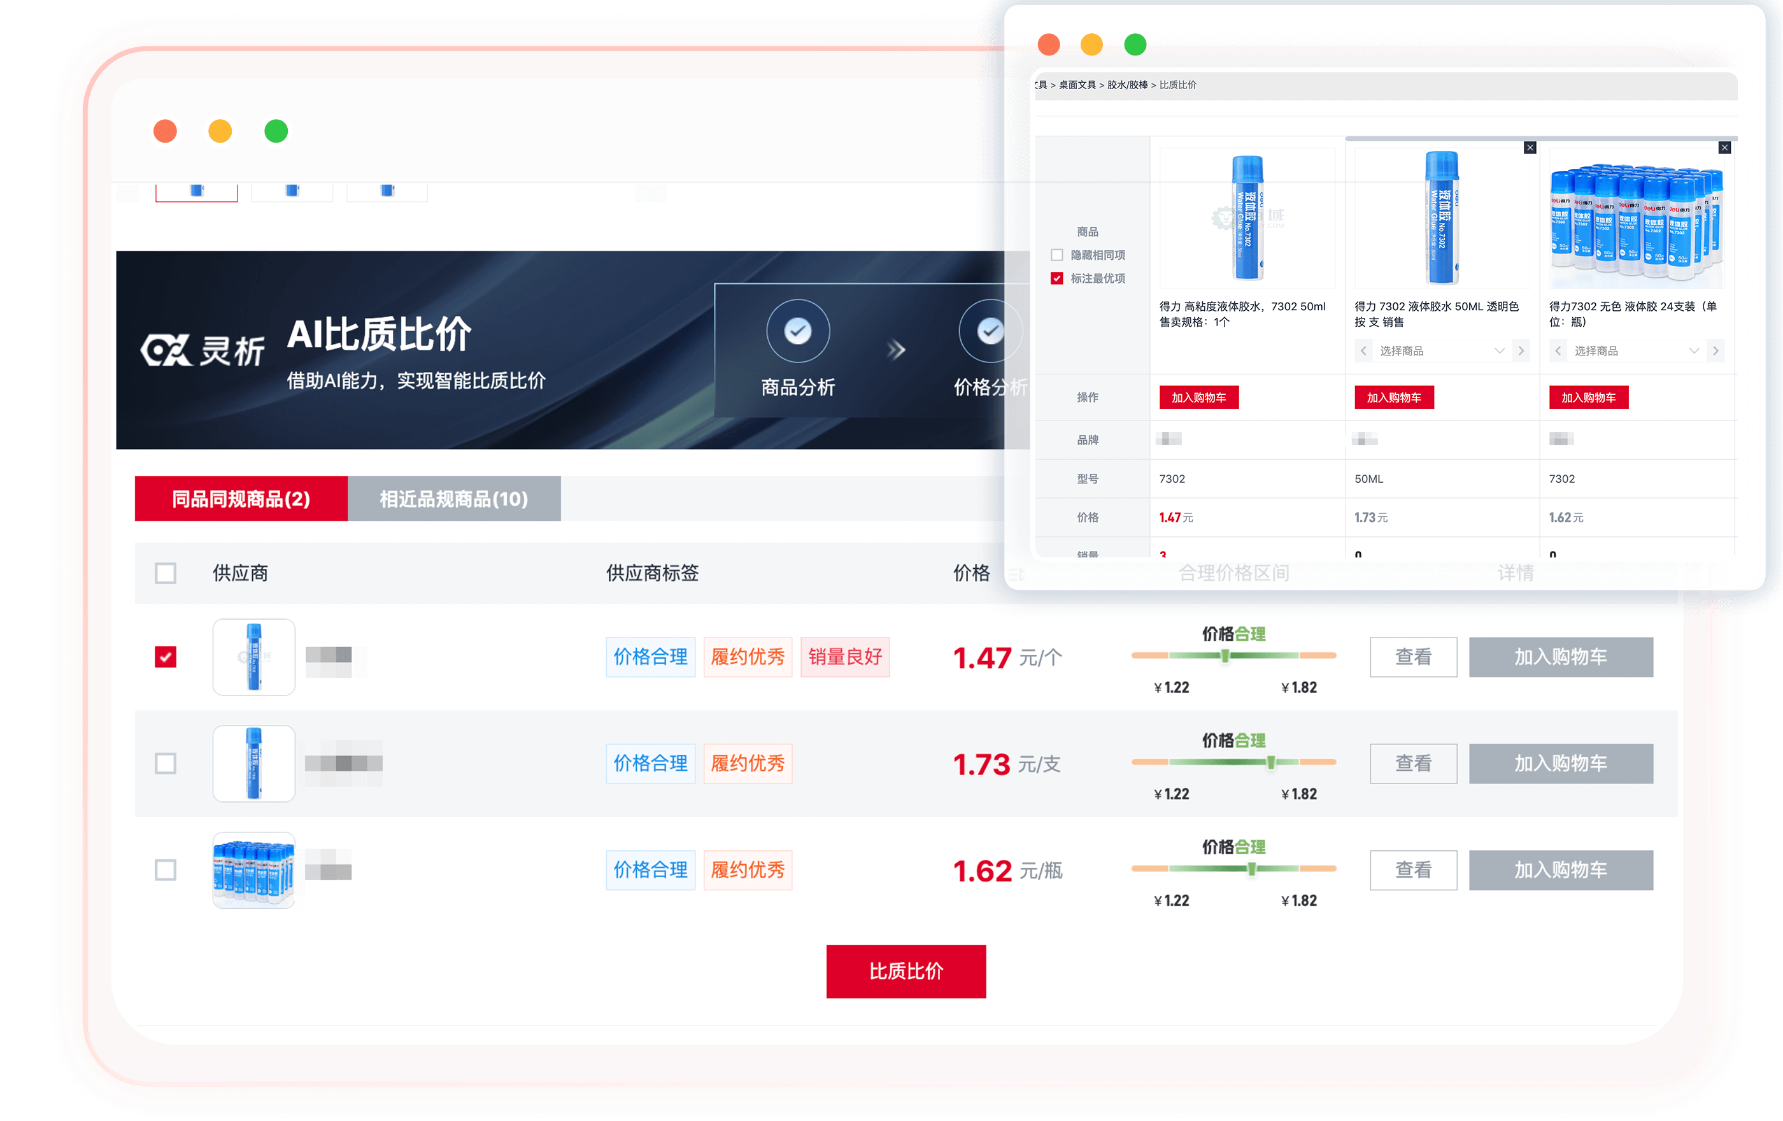Enable the 隐藏相同项 checkbox
The width and height of the screenshot is (1783, 1121).
(1056, 255)
